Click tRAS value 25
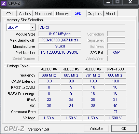The height and width of the screenshot is (134, 139). coord(71,99)
